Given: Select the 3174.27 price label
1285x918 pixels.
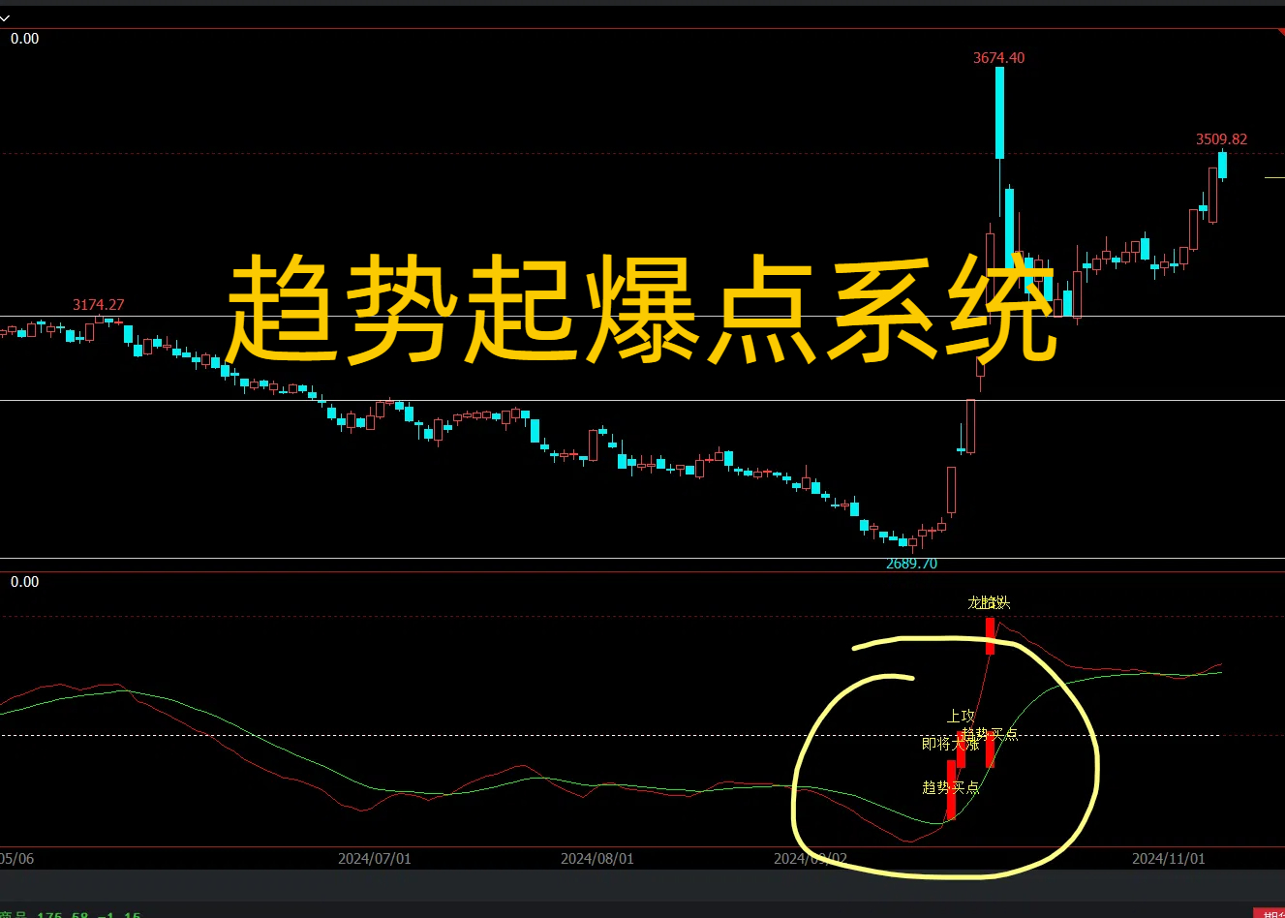Looking at the screenshot, I should (99, 305).
